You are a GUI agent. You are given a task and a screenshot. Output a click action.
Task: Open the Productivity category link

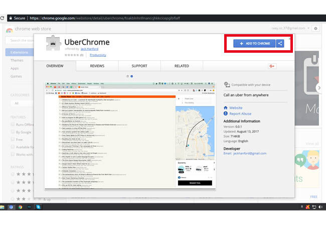point(98,55)
